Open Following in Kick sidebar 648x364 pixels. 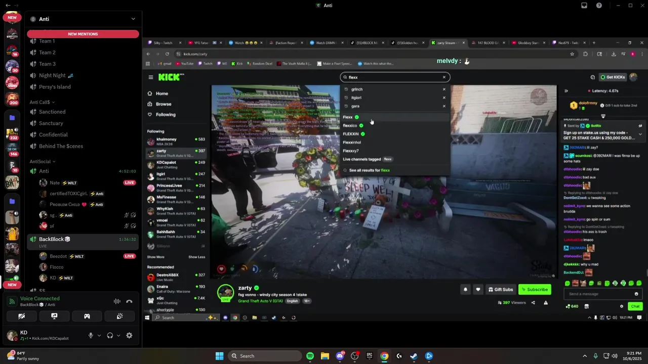[x=166, y=115]
